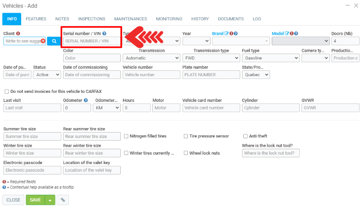
Task: Open the Status dropdown showing Active
Action: (47, 75)
